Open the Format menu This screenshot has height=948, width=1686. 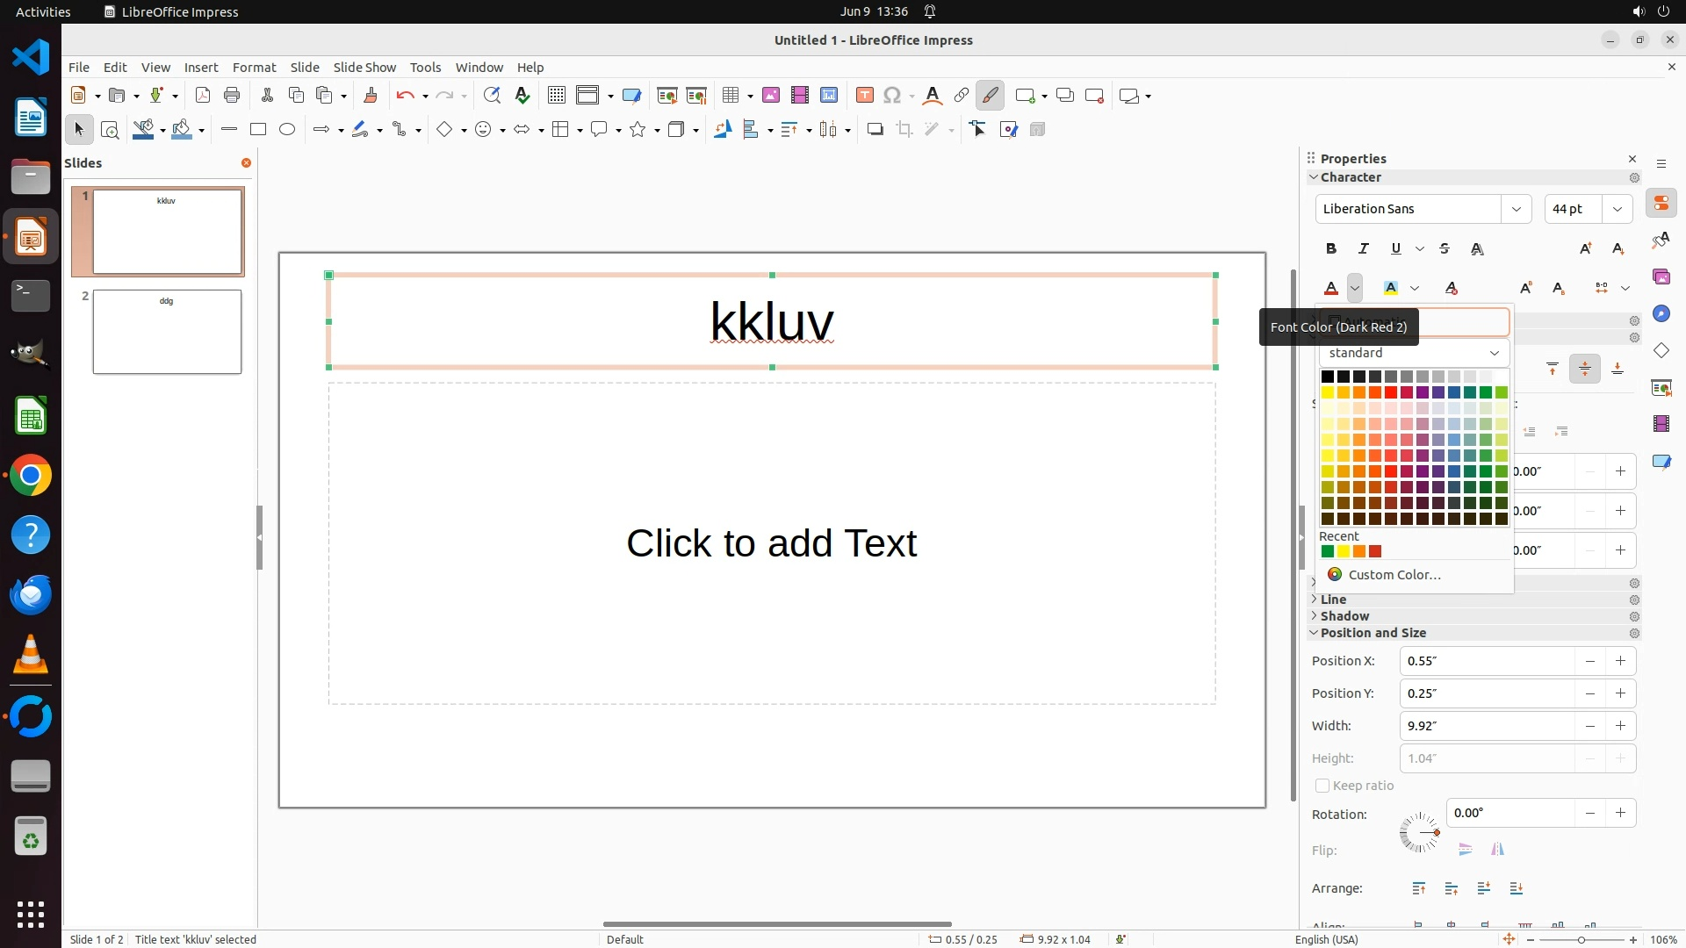click(x=254, y=68)
